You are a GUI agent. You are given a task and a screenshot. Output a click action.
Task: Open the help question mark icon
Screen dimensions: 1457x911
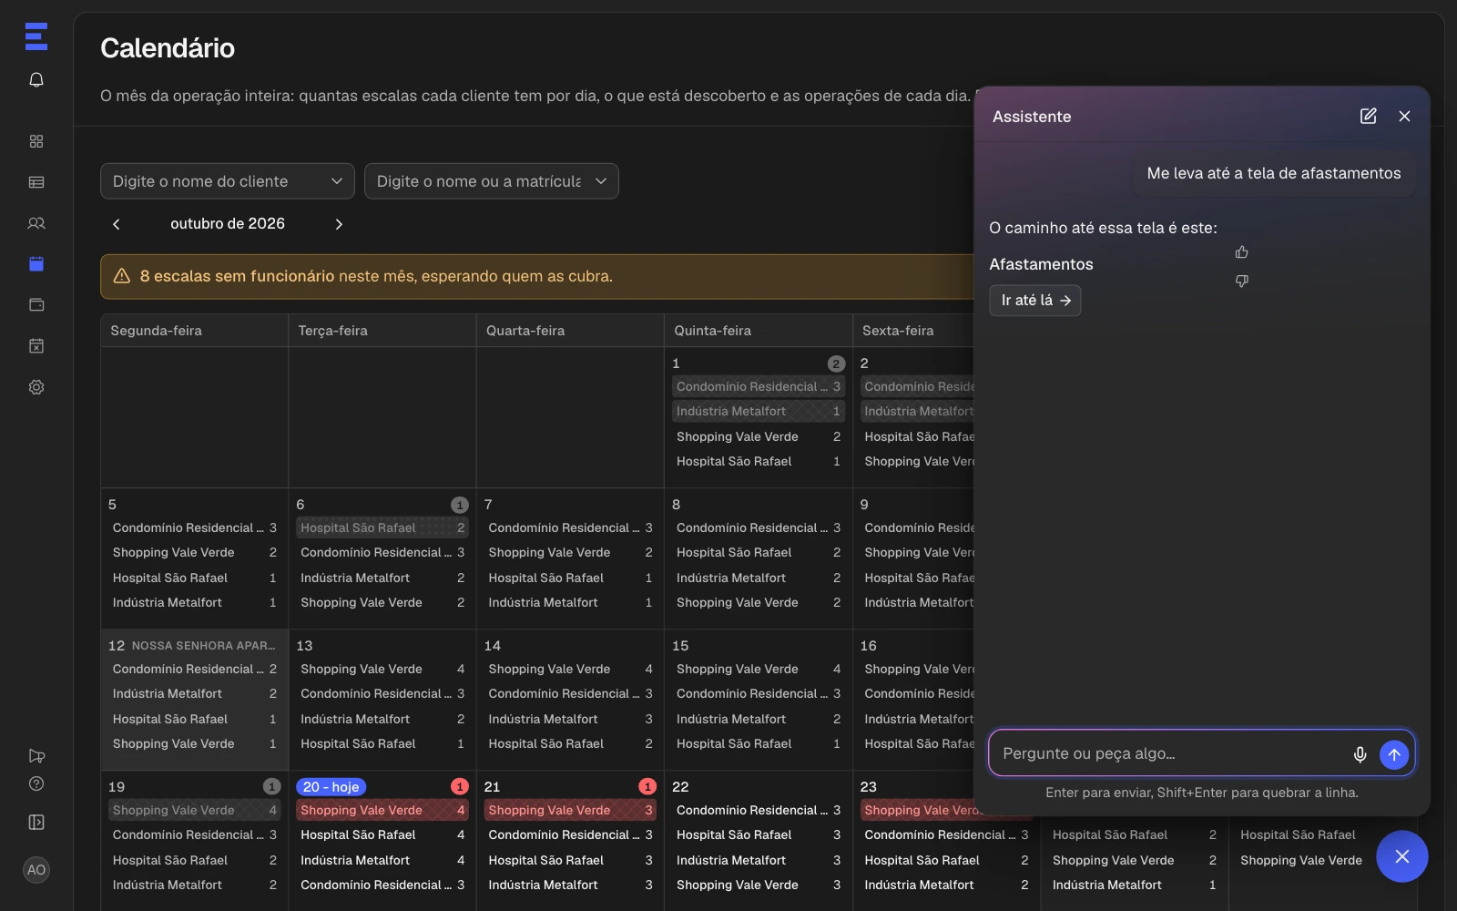[36, 783]
